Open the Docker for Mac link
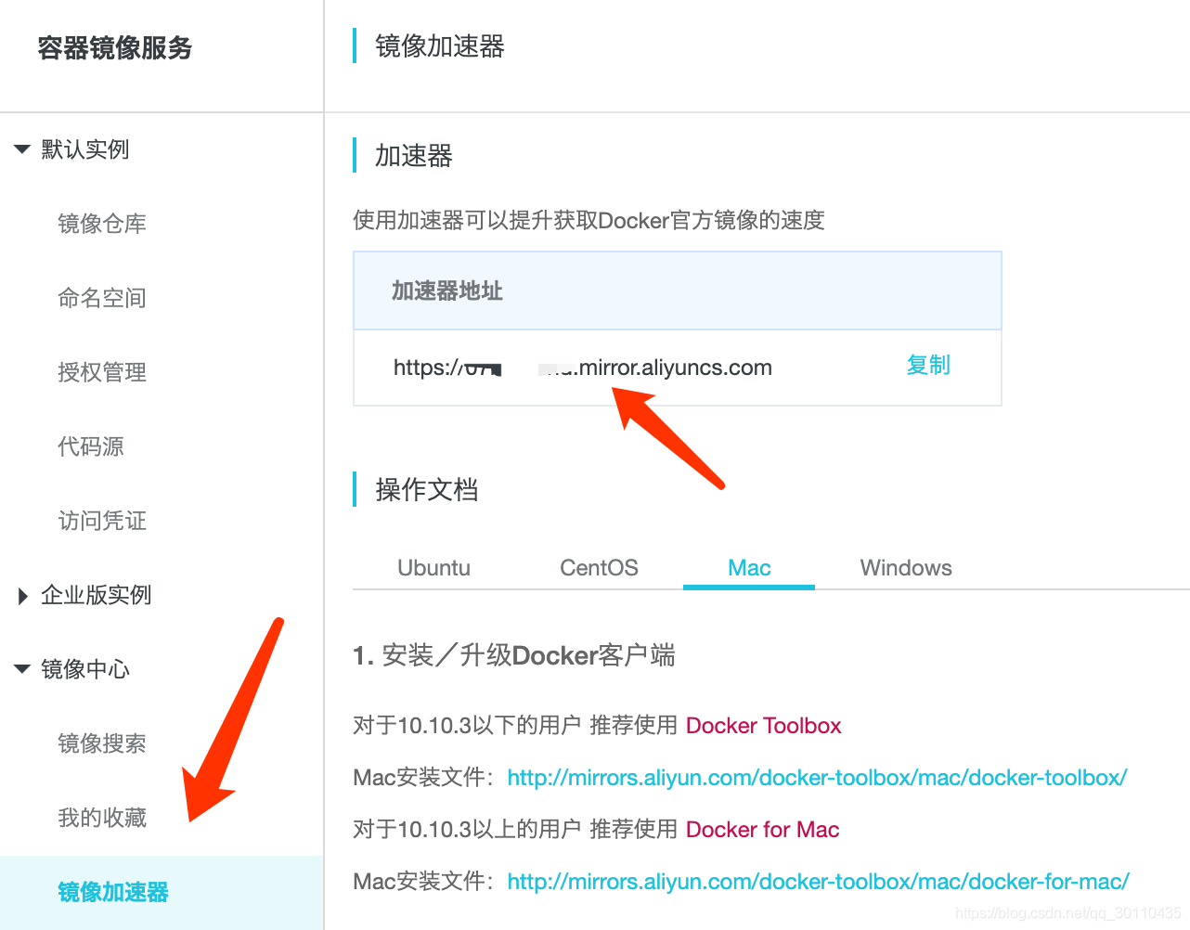 (x=762, y=830)
